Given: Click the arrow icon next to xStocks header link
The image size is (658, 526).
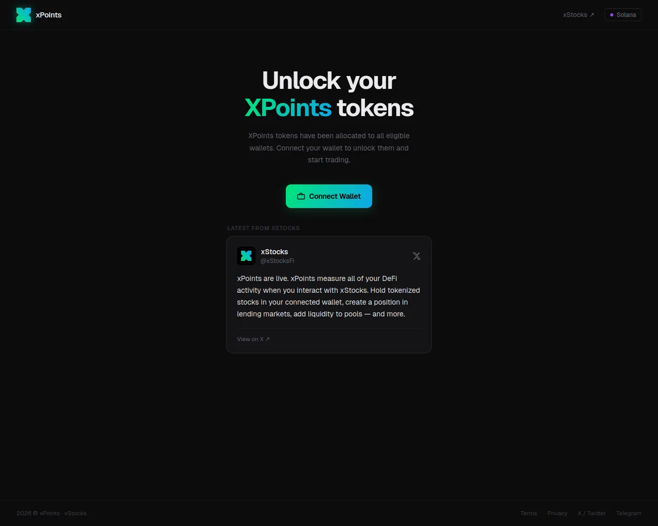Looking at the screenshot, I should pos(592,15).
